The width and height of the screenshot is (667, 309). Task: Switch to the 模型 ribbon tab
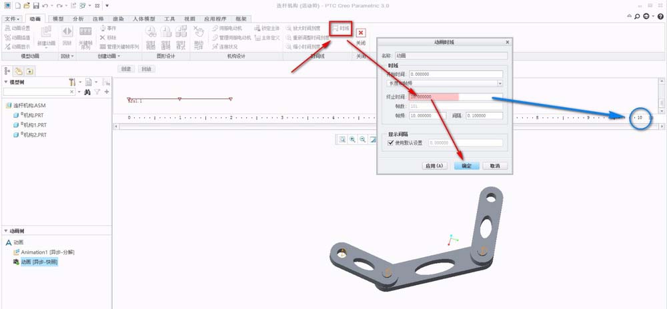[58, 19]
